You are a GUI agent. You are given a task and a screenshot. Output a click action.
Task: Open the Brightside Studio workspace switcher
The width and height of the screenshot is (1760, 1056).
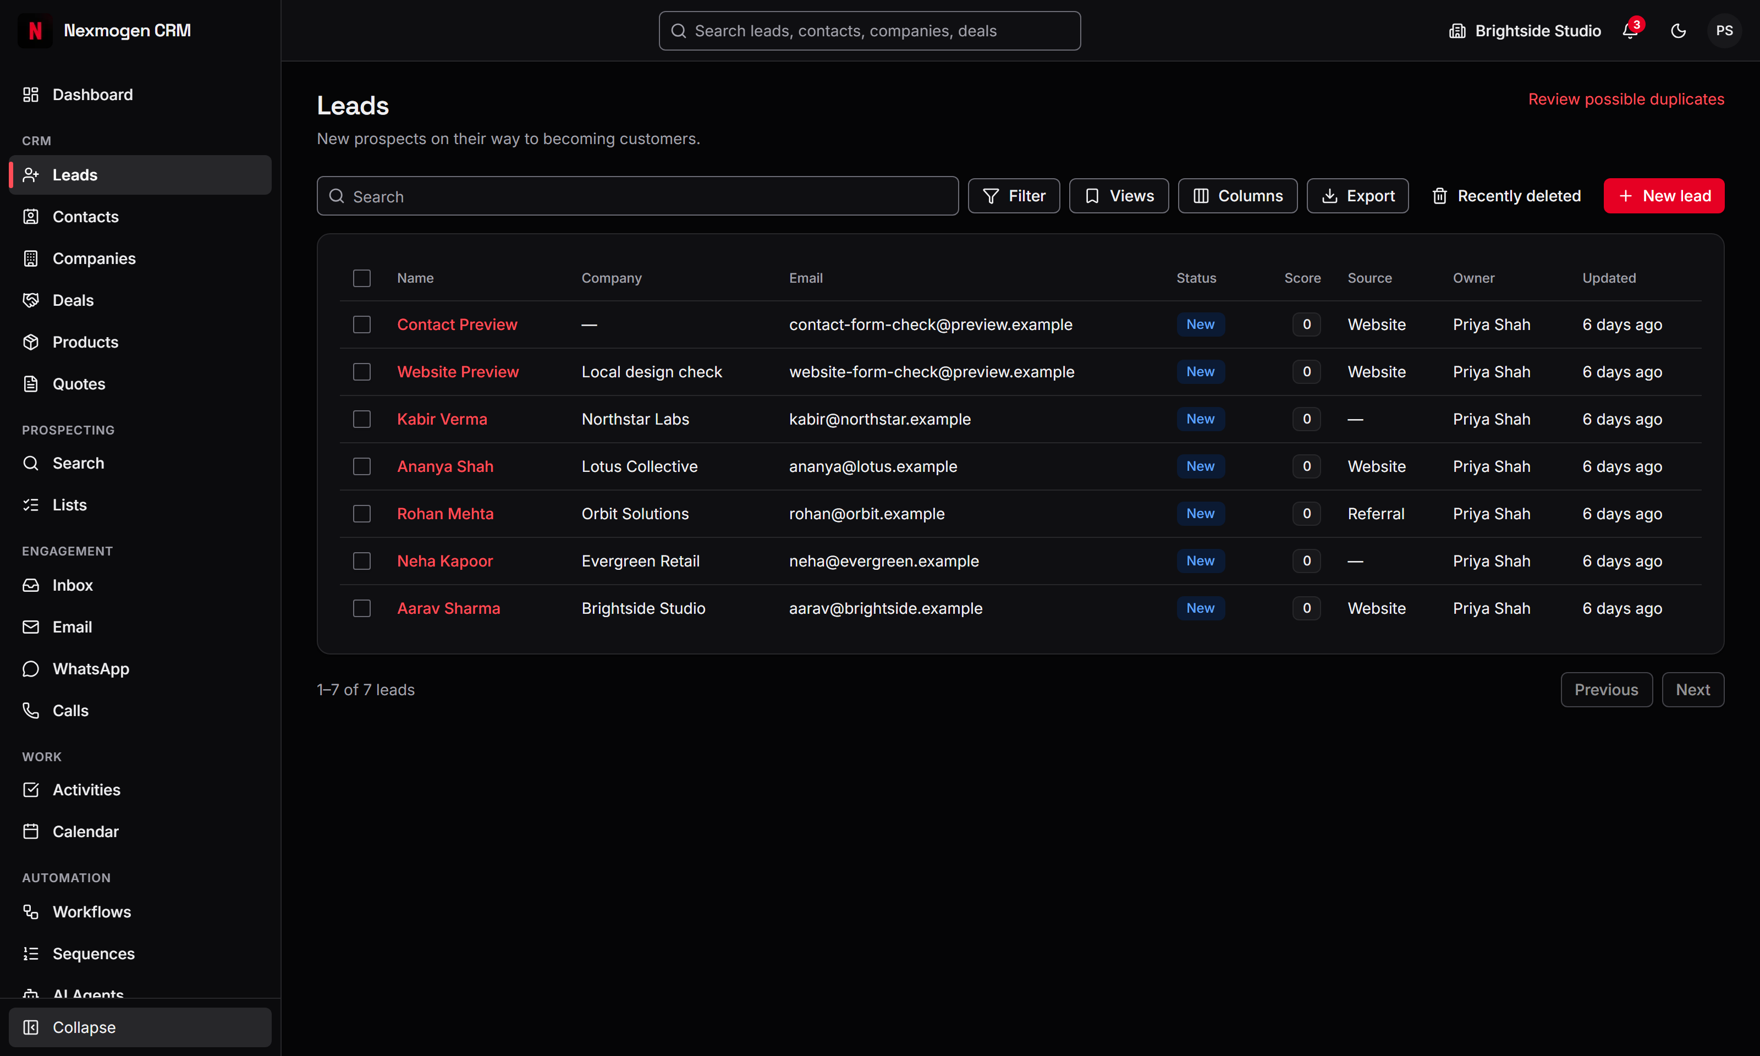click(1525, 31)
